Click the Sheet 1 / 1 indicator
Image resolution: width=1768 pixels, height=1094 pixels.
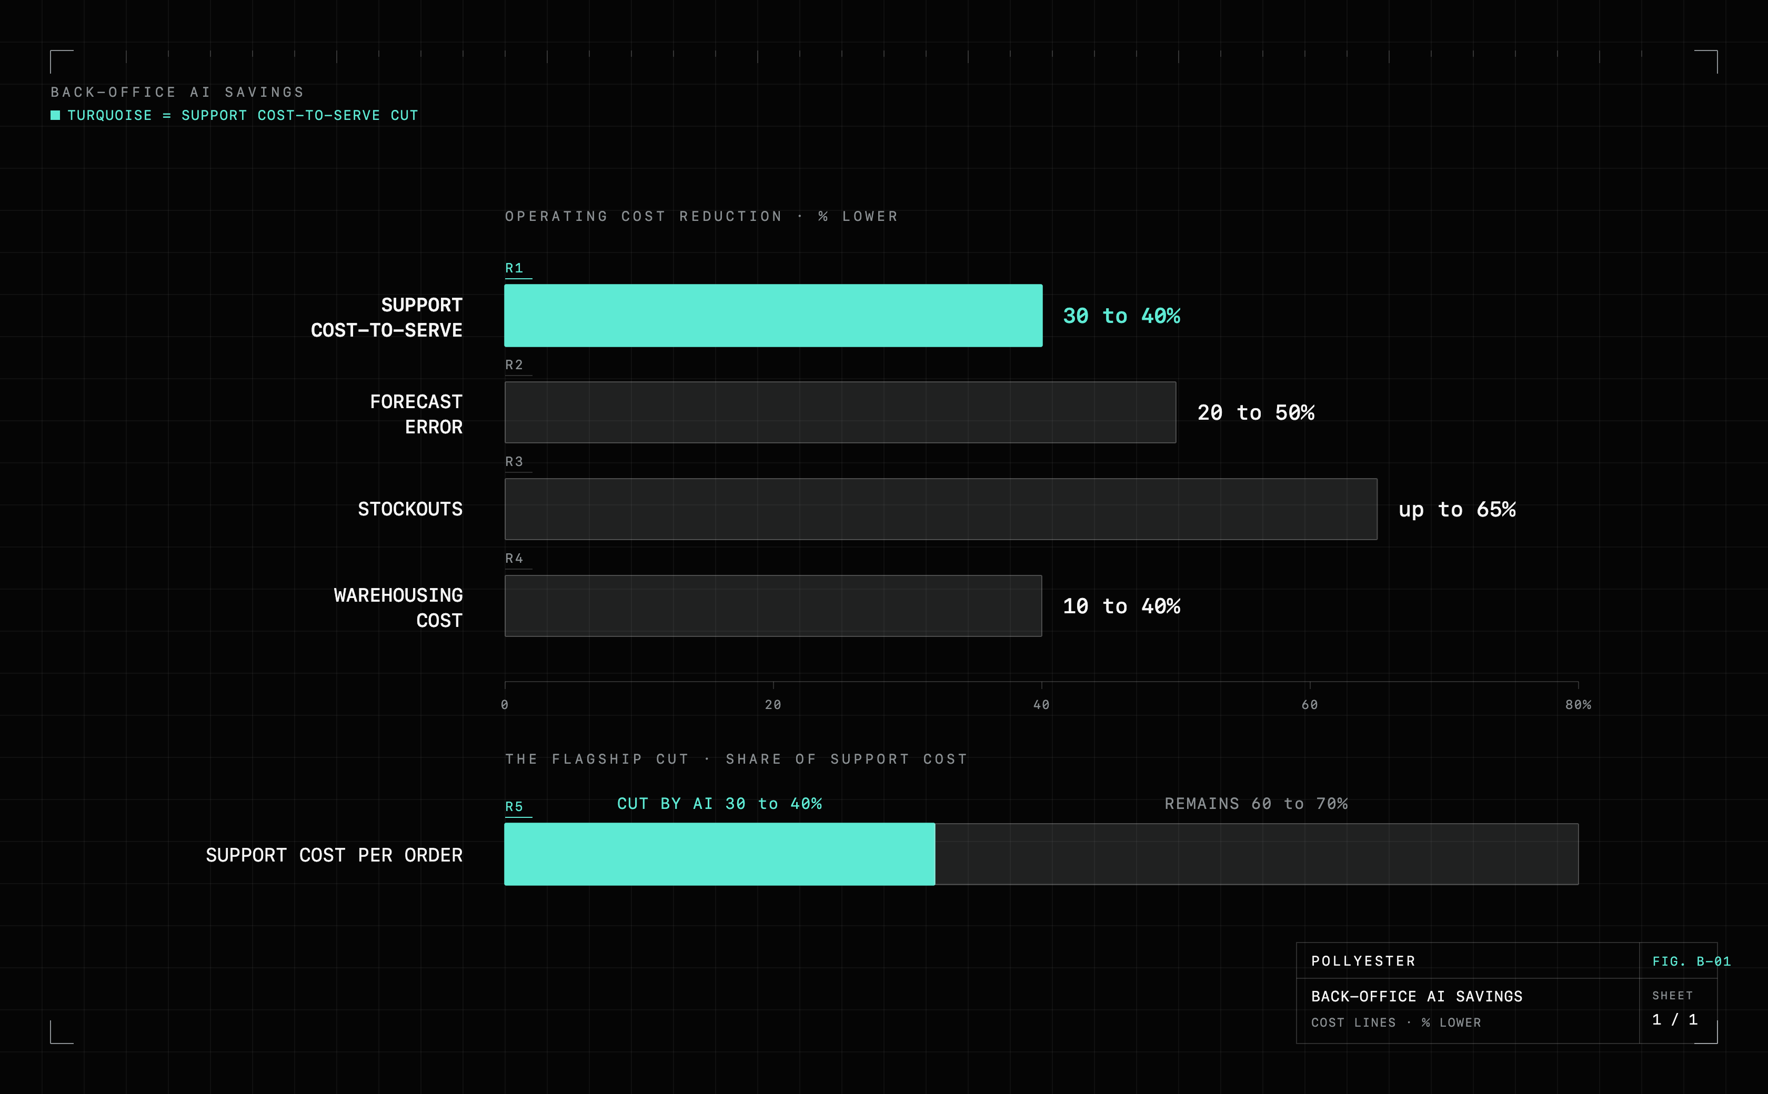coord(1675,1010)
